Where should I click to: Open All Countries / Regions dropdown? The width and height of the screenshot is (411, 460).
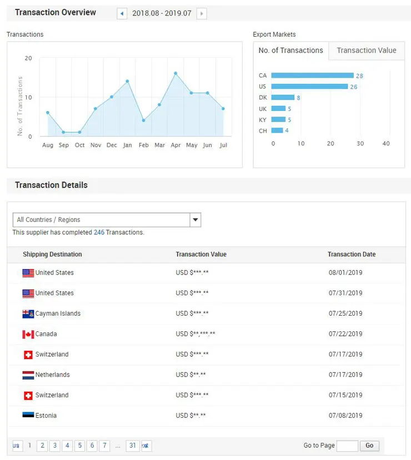click(x=107, y=220)
